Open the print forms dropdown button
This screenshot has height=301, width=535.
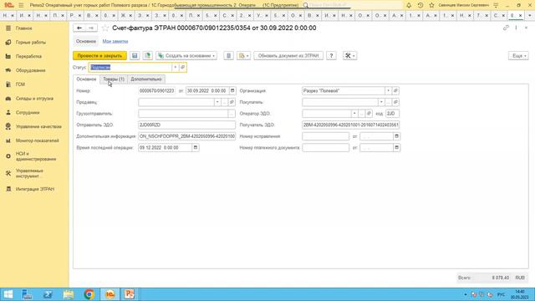point(243,56)
